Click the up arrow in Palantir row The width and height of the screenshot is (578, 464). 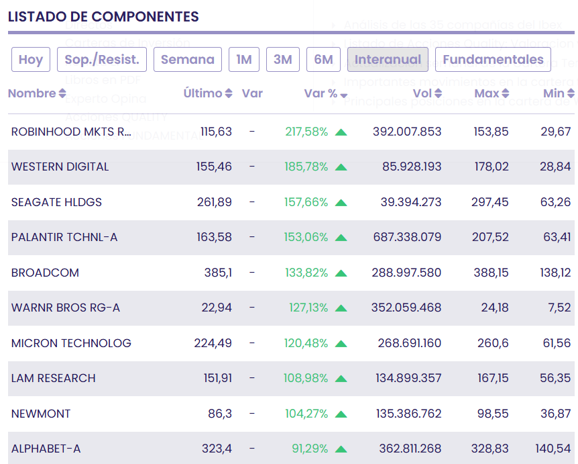341,238
